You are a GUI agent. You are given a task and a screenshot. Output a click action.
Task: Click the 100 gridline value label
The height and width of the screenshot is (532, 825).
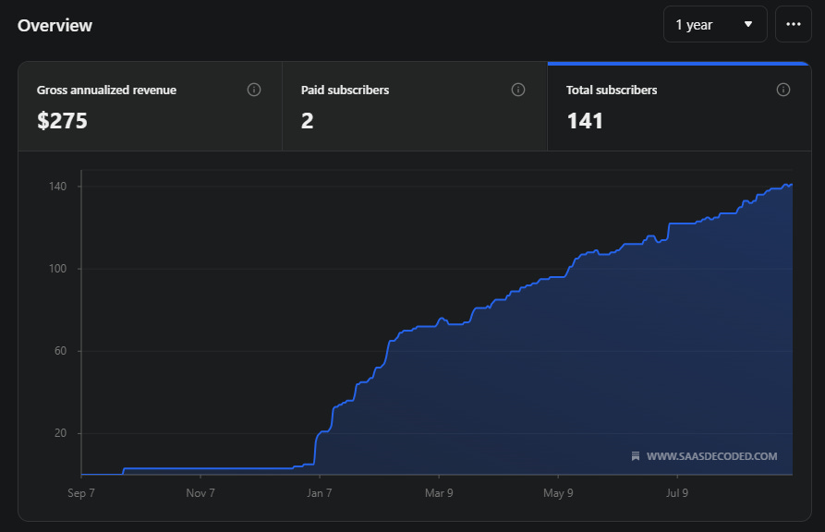coord(58,269)
